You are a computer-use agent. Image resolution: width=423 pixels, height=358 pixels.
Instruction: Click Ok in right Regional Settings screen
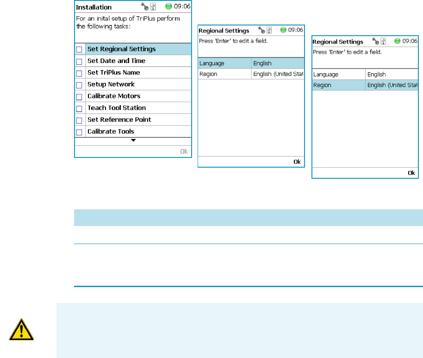[411, 173]
